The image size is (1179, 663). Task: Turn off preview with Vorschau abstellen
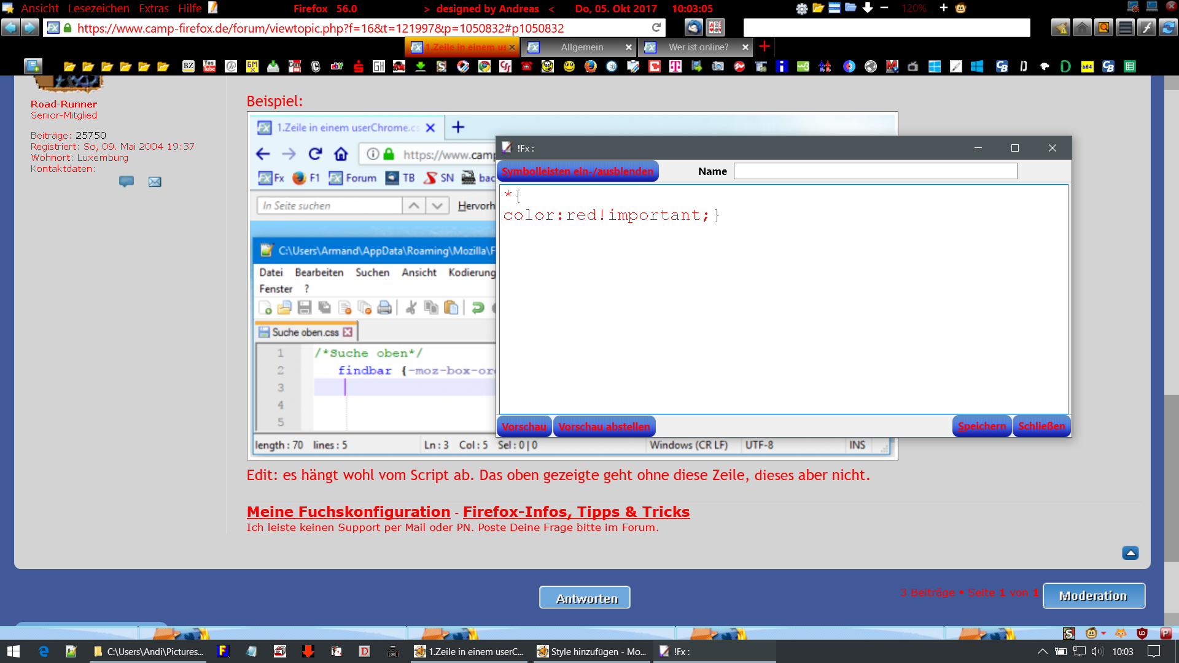(604, 427)
